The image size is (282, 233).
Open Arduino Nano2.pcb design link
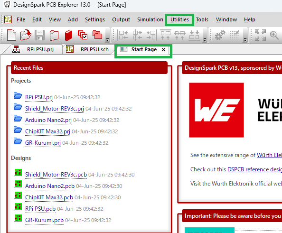(x=50, y=186)
